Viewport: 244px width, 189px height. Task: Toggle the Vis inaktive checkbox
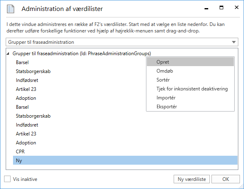7,179
